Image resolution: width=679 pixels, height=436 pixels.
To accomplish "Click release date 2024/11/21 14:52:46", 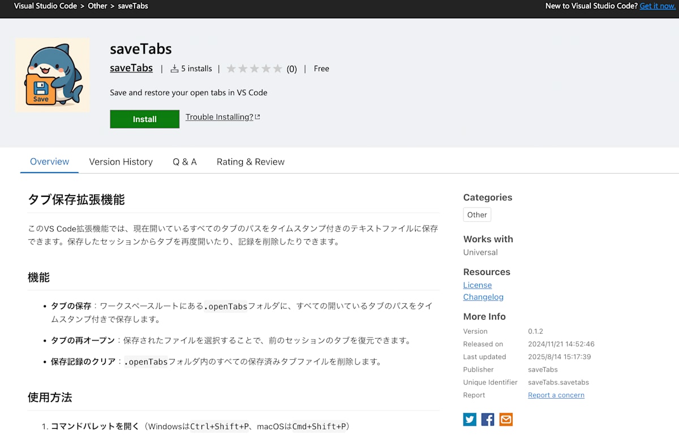I will coord(561,344).
